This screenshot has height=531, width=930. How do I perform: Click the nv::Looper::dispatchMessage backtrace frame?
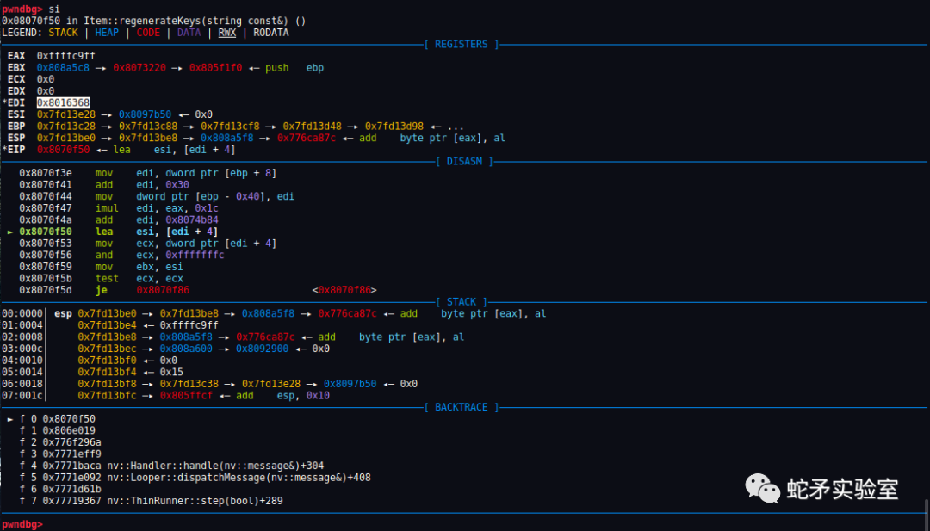point(195,478)
